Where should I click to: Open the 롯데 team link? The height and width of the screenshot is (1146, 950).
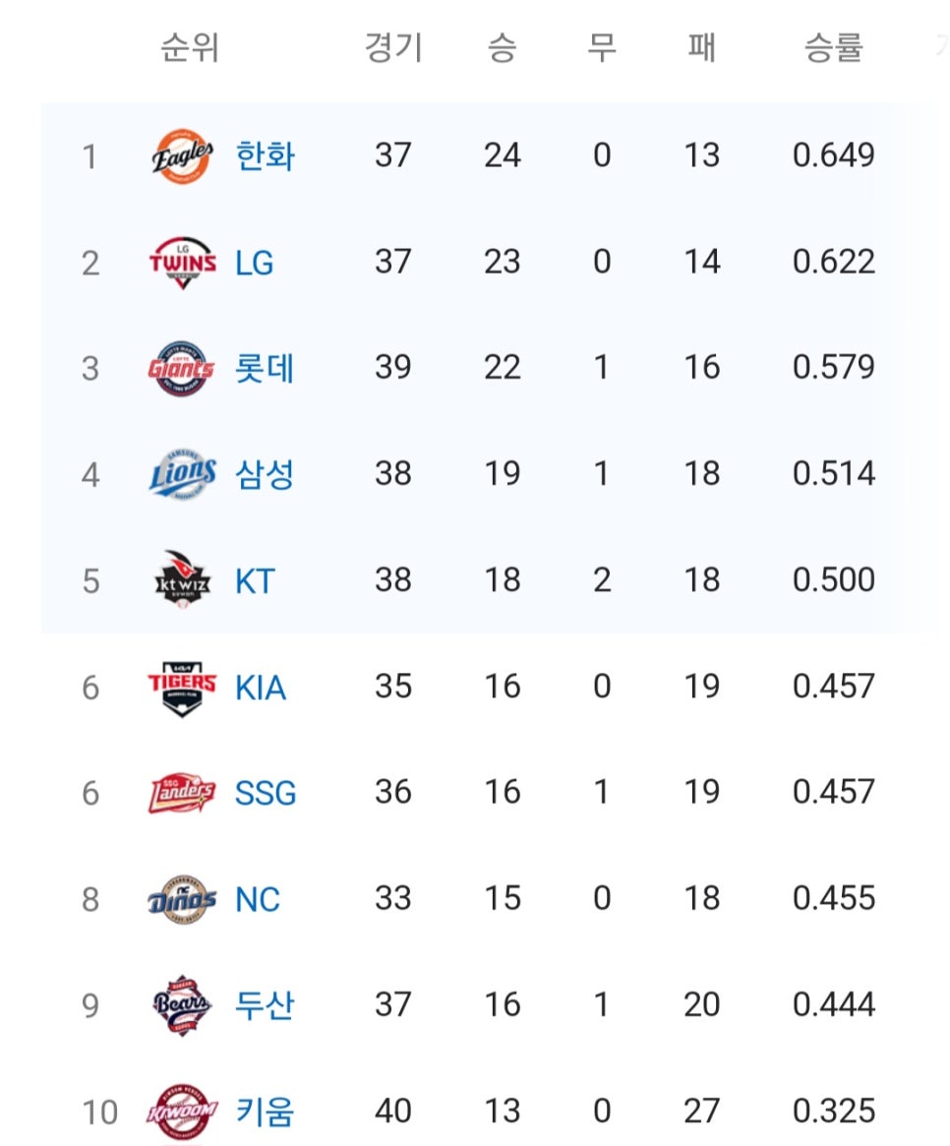[264, 368]
